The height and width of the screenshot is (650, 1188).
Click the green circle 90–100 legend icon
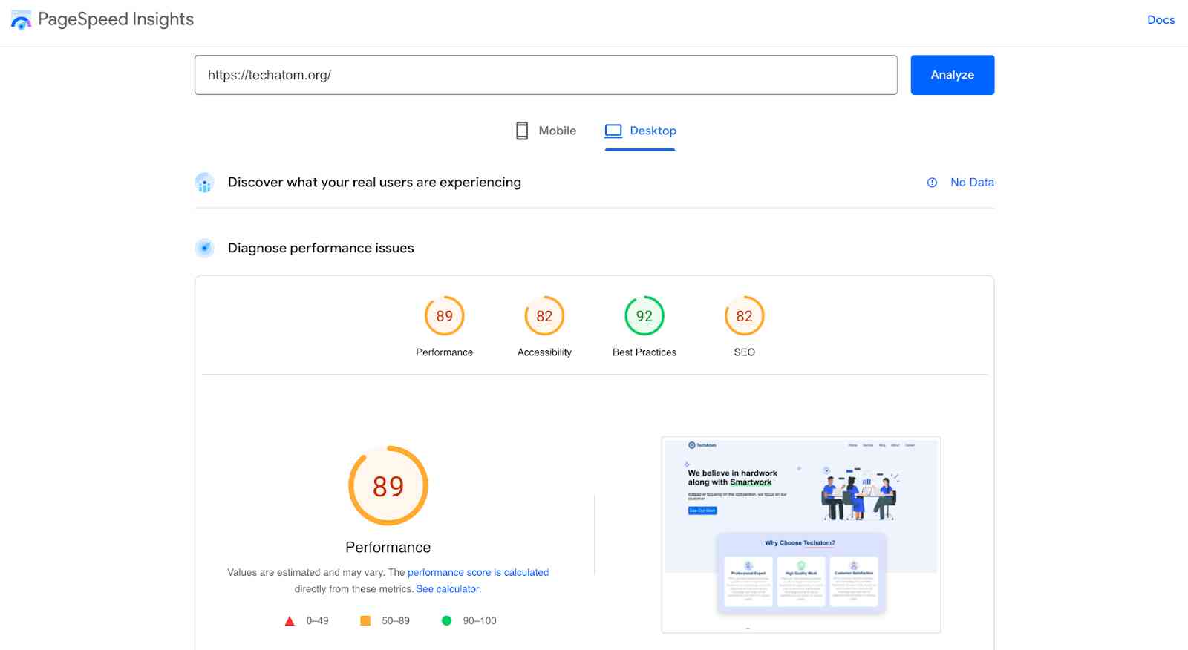point(446,621)
